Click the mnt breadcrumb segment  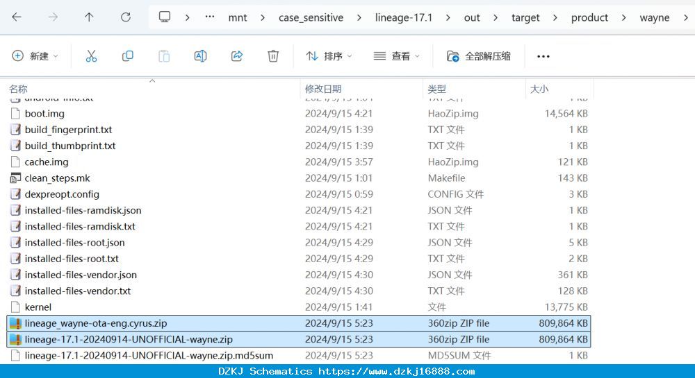click(x=238, y=17)
